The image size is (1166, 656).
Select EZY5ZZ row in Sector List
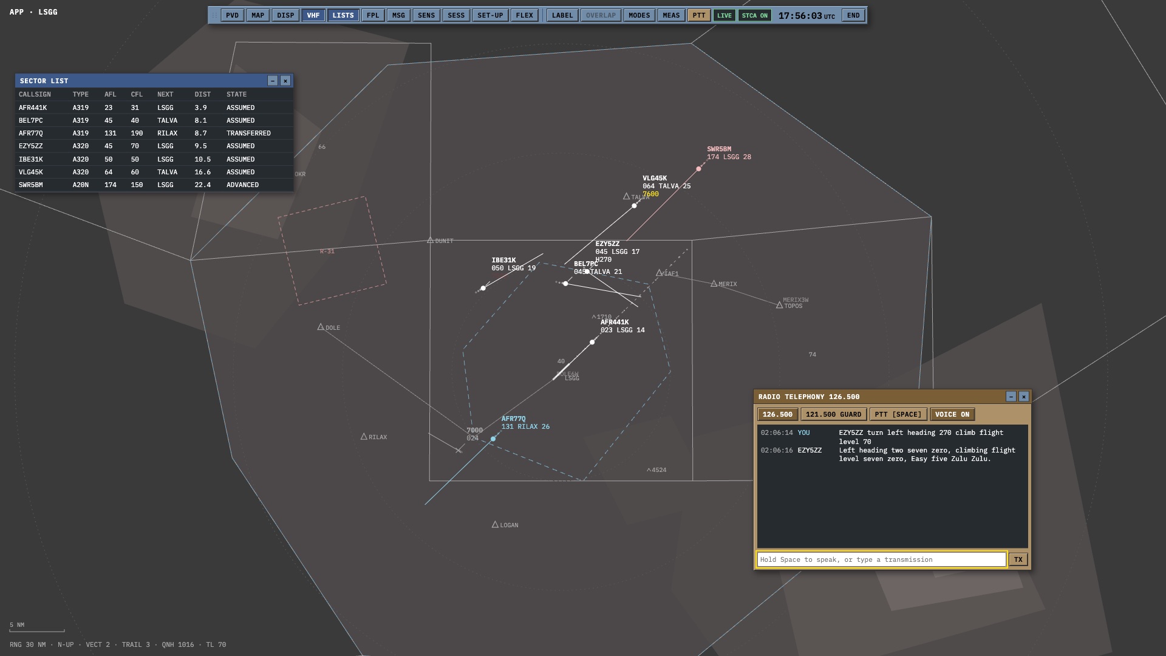tap(154, 146)
